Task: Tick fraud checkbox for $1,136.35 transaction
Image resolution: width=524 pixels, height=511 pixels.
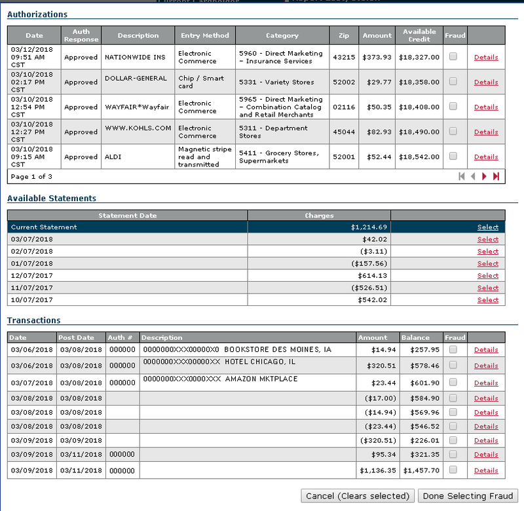Action: (453, 470)
